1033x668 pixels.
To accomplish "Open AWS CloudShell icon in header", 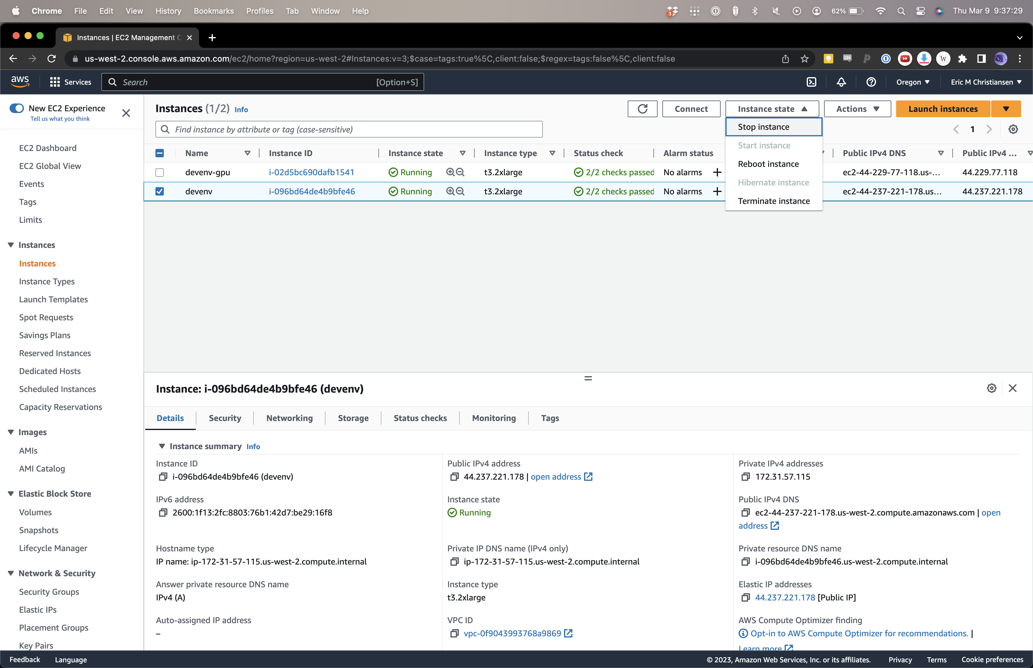I will (x=811, y=82).
